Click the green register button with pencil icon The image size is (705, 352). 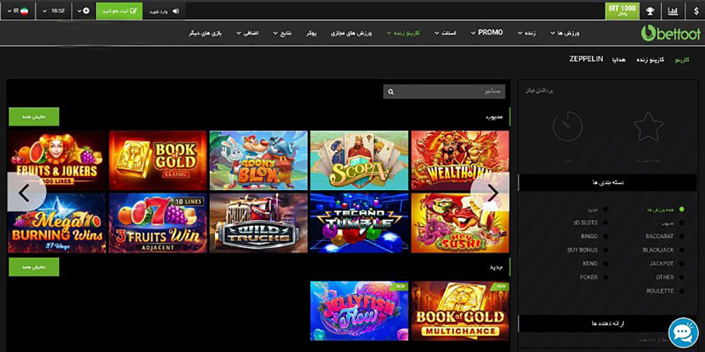(120, 11)
